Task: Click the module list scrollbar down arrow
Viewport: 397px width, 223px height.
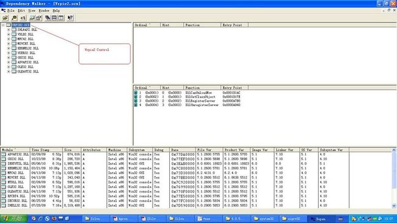Action: pos(394,206)
